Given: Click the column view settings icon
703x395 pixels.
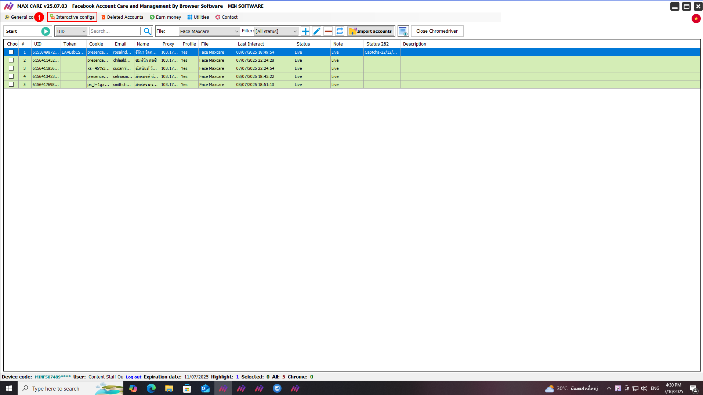Looking at the screenshot, I should click(x=403, y=31).
